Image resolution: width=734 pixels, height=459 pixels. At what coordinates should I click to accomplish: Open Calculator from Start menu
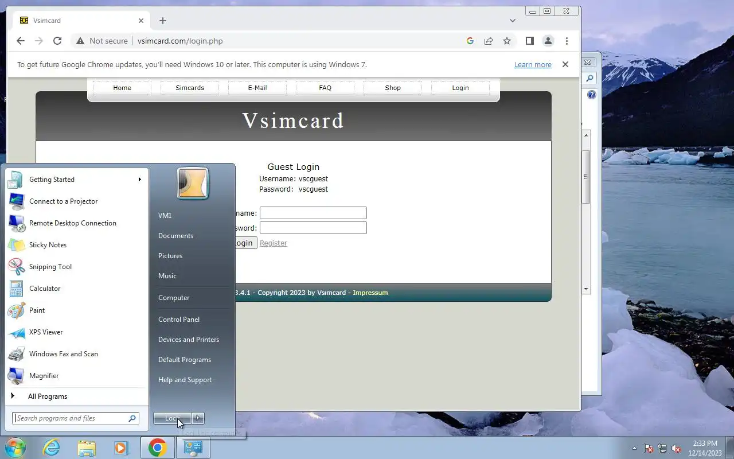[76, 289]
